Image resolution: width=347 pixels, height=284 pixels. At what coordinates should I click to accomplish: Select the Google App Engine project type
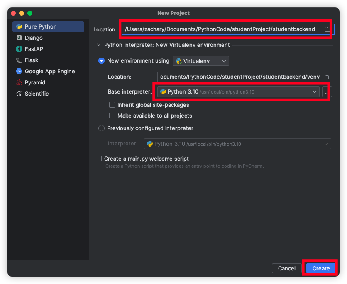48,71
